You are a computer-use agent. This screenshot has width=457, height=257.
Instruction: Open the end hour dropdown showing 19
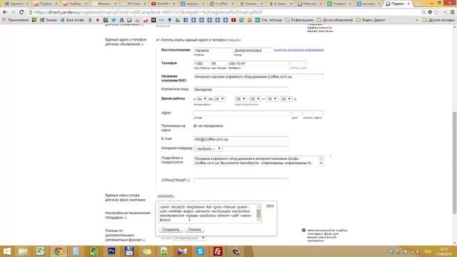click(x=272, y=99)
